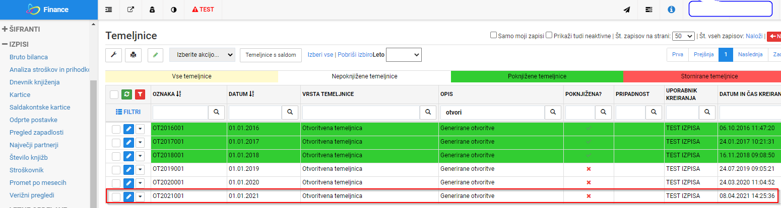Screen dimensions: 781x208
Task: Open row actions arrow for OT2021001
Action: [140, 197]
